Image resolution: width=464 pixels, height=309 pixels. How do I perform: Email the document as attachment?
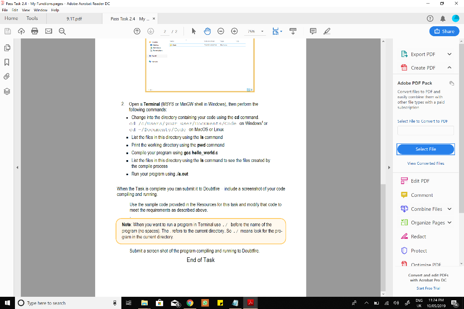(48, 31)
